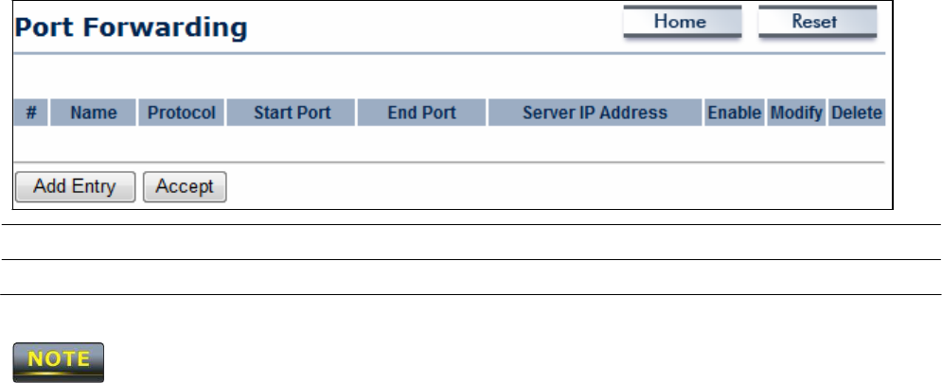Select the End Port column header
The image size is (942, 383).
coord(421,113)
